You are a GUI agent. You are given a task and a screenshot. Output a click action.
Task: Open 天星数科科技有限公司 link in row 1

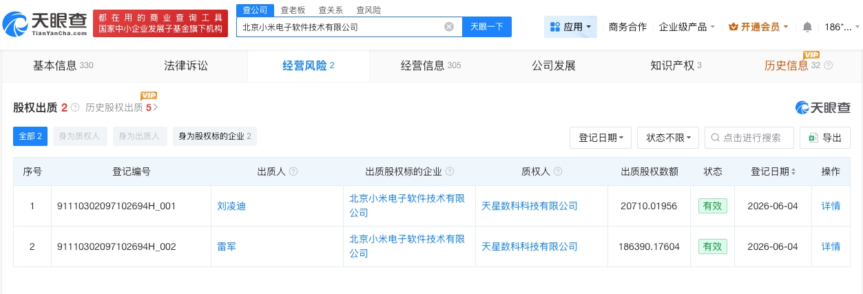[529, 206]
